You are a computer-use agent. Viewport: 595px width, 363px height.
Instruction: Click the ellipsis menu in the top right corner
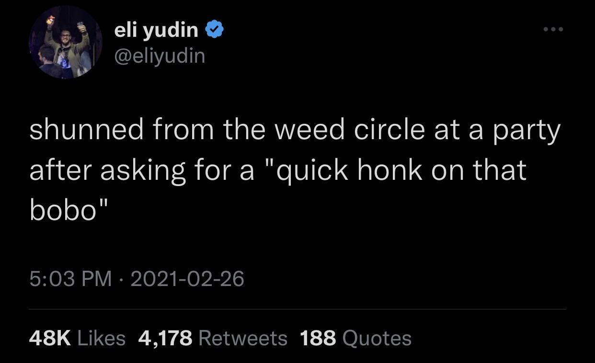click(553, 29)
